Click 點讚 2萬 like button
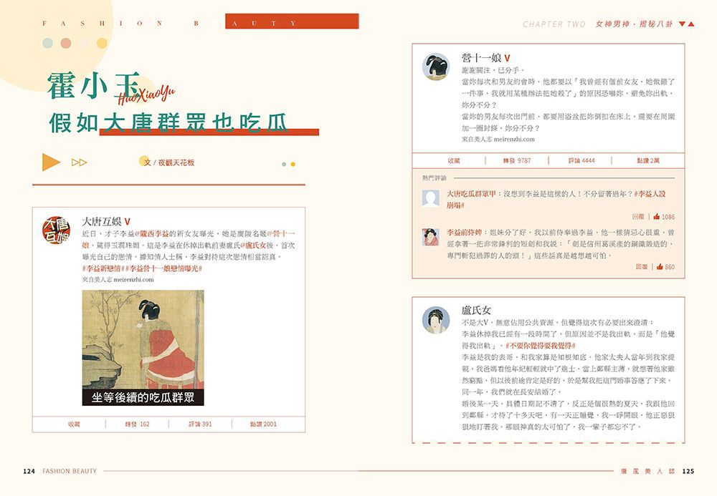This screenshot has width=717, height=496. point(648,160)
